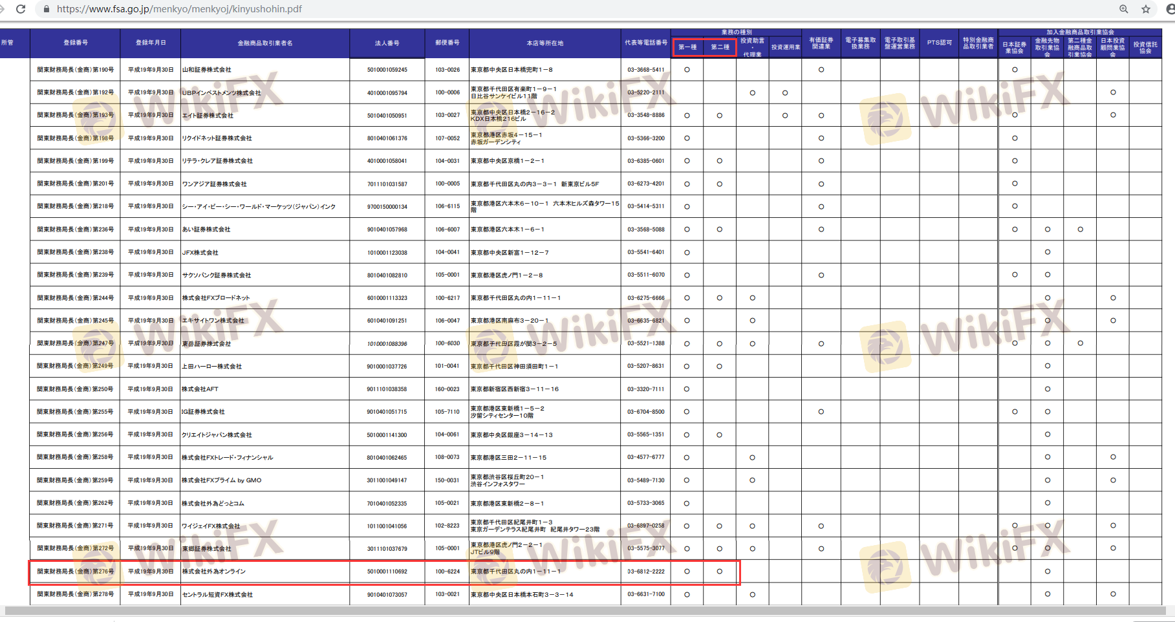This screenshot has width=1175, height=622.
Task: Reload the page with the refresh icon
Action: (21, 9)
